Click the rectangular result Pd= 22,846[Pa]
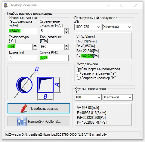This screenshot has width=145, height=142. [x=88, y=51]
